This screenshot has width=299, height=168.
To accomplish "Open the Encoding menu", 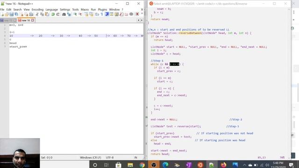I will [37, 9].
